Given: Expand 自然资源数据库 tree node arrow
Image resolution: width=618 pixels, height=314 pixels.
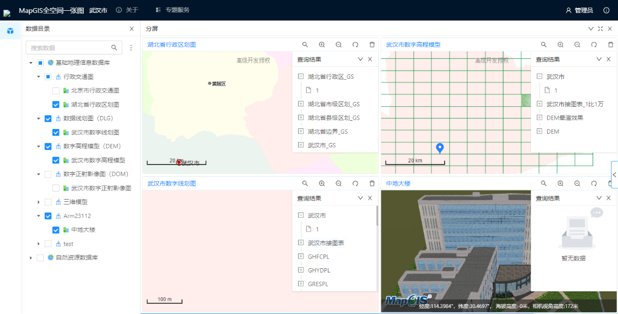Looking at the screenshot, I should coord(31,258).
